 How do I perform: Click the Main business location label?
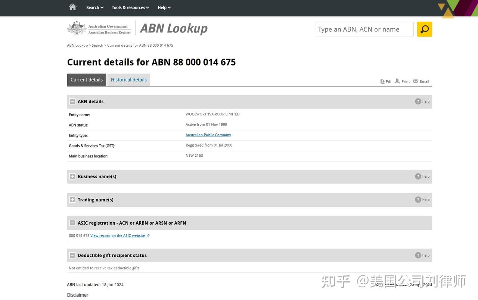pyautogui.click(x=89, y=156)
